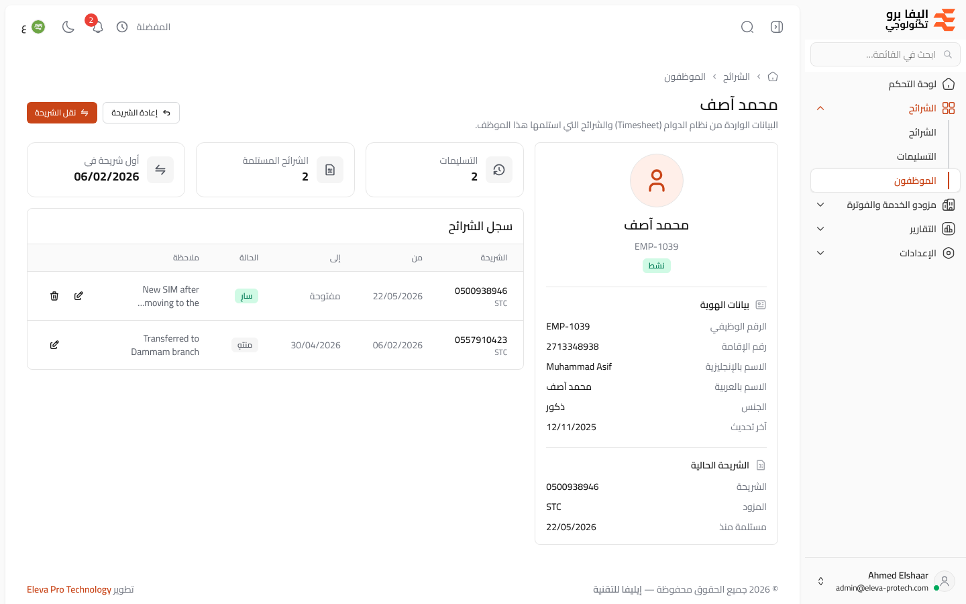Open Eleva Pro Technology footer link
This screenshot has height=604, width=966.
[69, 589]
